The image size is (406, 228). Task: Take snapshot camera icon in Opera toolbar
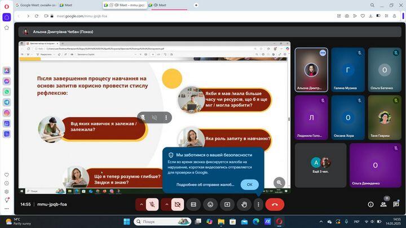pos(347,16)
